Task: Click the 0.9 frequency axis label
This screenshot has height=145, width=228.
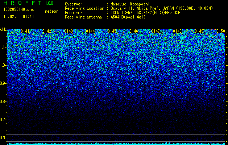Action: pos(3,83)
